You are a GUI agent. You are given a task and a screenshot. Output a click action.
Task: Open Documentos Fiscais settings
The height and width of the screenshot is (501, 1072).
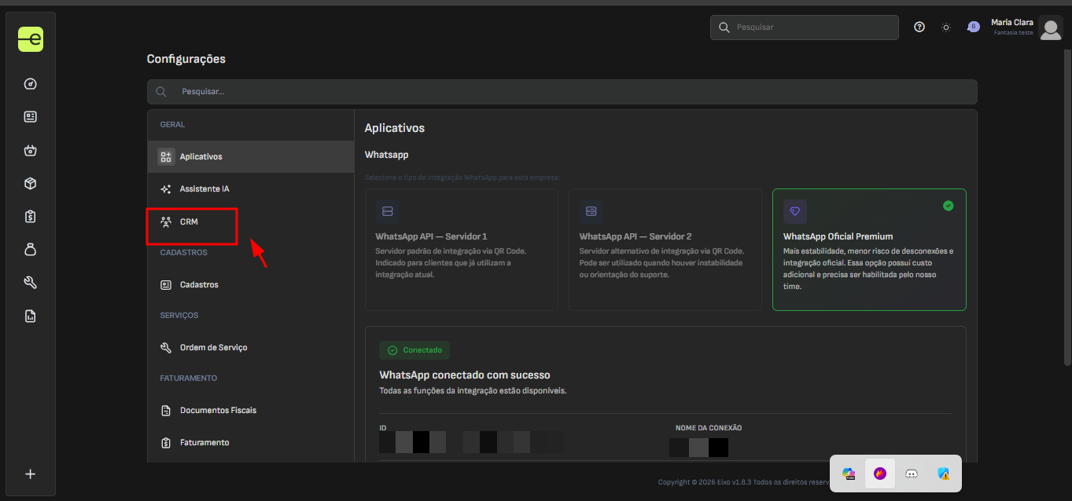pyautogui.click(x=251, y=411)
